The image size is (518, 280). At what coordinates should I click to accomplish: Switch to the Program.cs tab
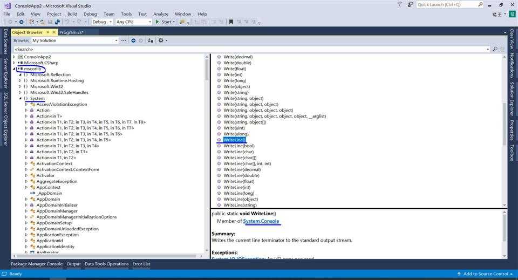tap(71, 32)
